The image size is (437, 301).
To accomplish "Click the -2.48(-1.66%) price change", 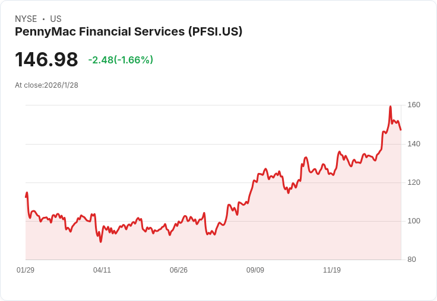I will (x=121, y=60).
